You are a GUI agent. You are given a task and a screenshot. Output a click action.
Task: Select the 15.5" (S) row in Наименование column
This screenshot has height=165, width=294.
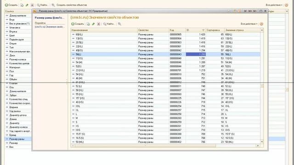(104, 134)
